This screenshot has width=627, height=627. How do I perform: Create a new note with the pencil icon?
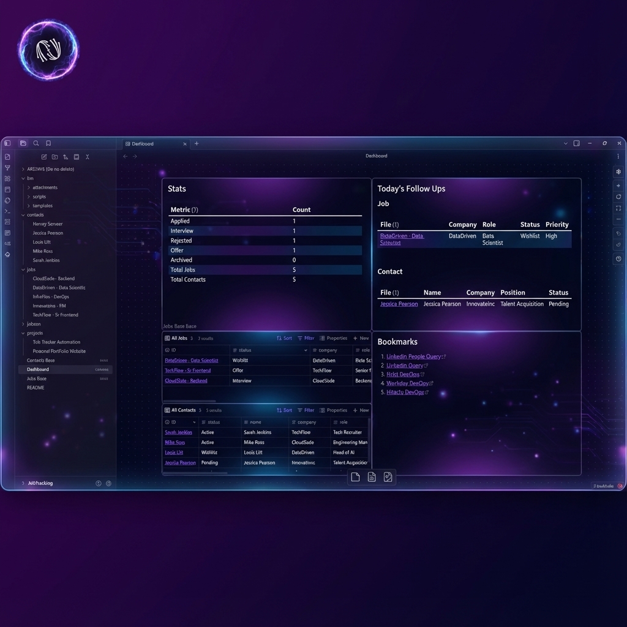44,157
